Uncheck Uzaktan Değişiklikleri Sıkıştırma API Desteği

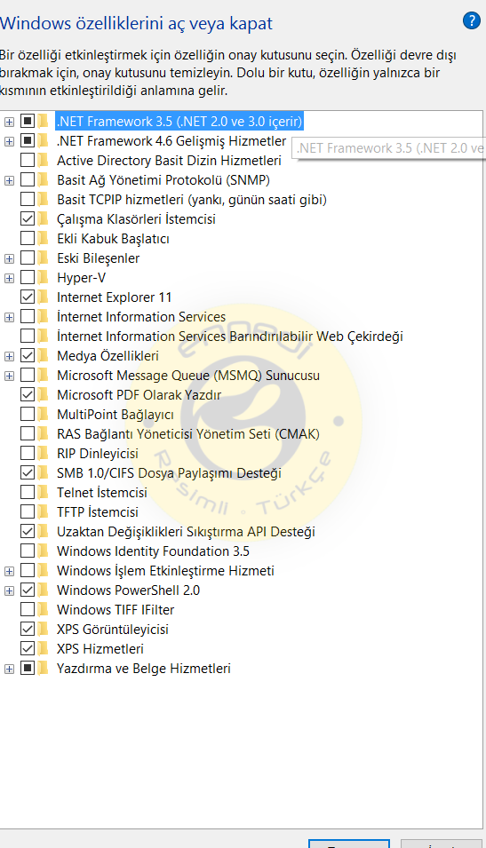tap(27, 532)
